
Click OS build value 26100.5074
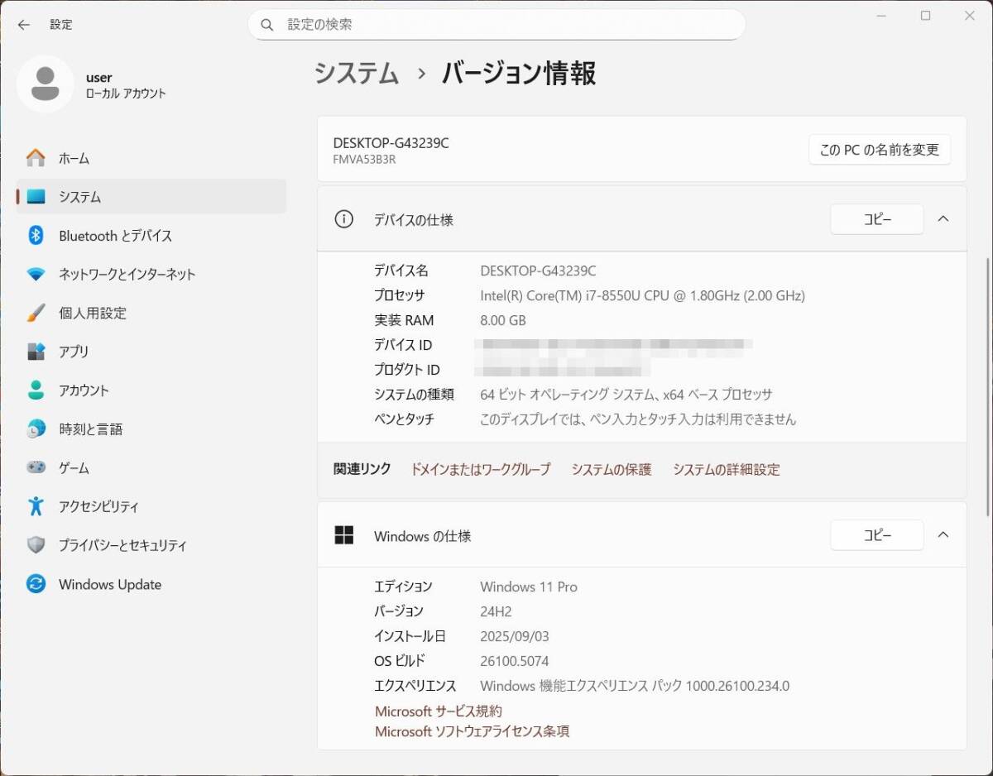tap(515, 661)
